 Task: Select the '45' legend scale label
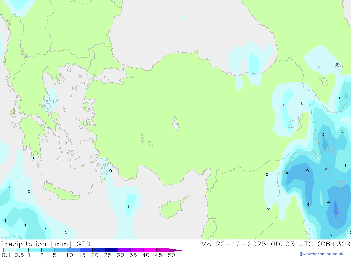159,255
